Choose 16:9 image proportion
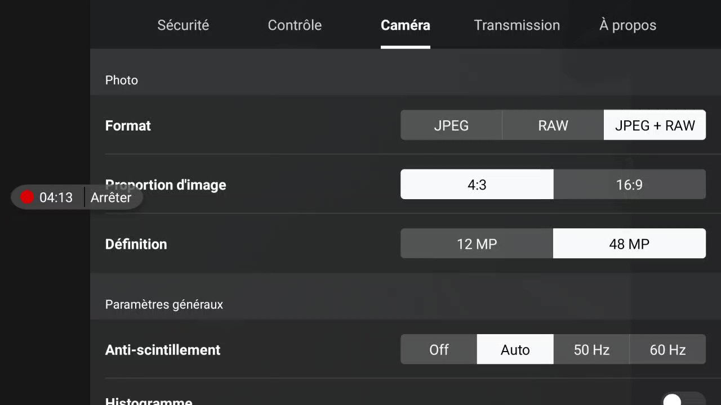This screenshot has height=405, width=721. pos(629,184)
